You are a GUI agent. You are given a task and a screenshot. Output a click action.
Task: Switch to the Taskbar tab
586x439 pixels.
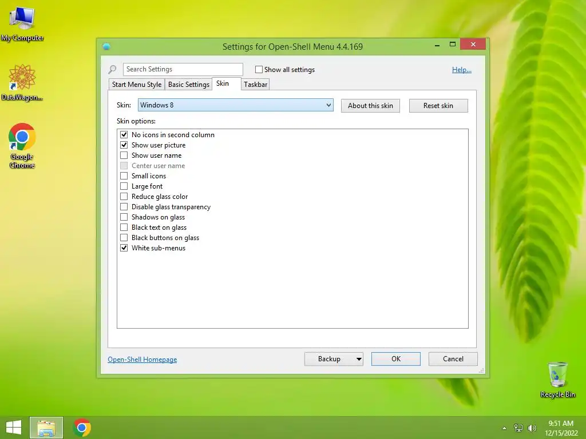[256, 85]
